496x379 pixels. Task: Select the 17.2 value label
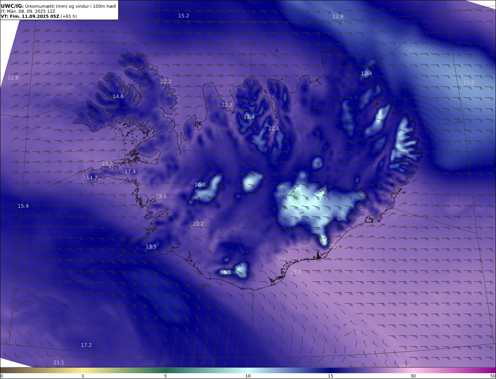(x=86, y=345)
